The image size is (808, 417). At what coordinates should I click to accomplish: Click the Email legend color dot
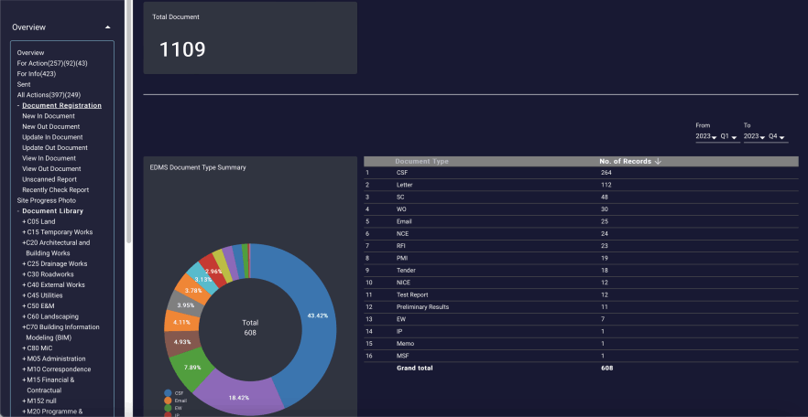tap(168, 400)
